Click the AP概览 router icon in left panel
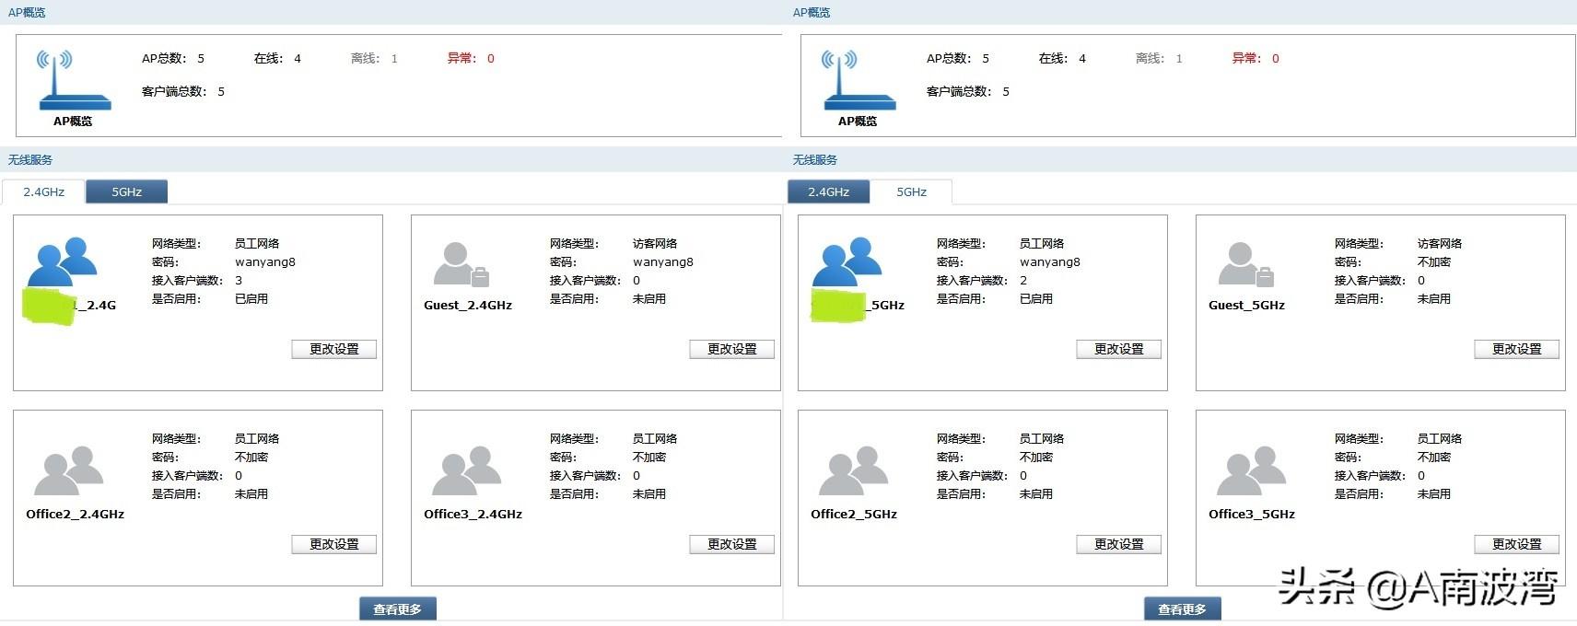The height and width of the screenshot is (626, 1577). [73, 81]
